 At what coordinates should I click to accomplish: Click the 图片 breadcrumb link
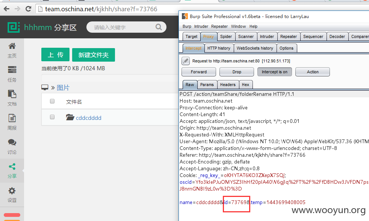[63, 88]
